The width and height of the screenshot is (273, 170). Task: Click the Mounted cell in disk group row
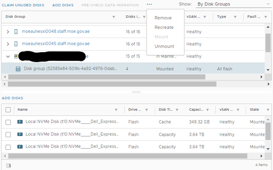165,69
